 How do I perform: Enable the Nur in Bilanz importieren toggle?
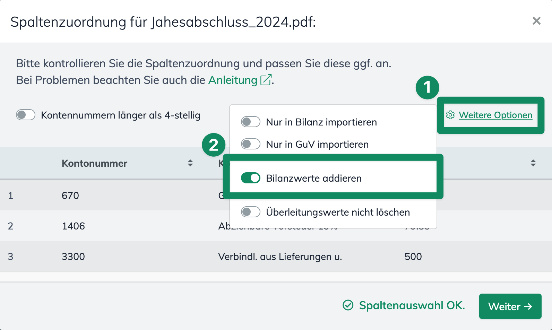[250, 122]
